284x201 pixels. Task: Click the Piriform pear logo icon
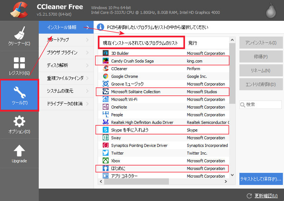[271, 11]
